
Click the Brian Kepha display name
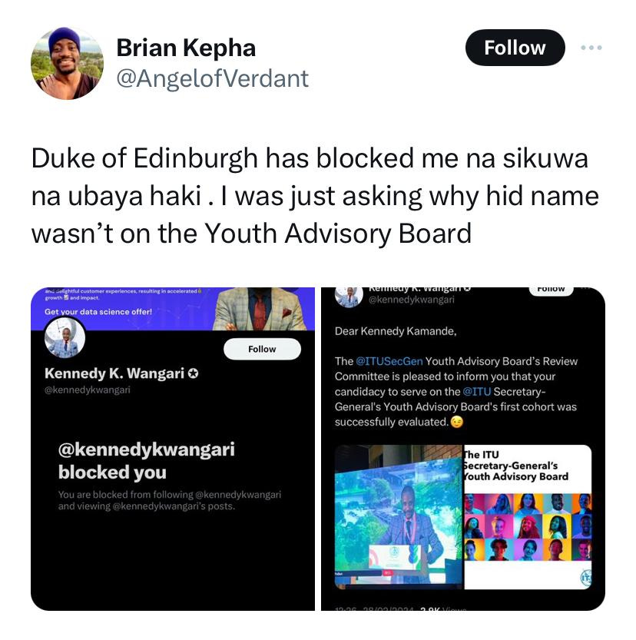[x=186, y=48]
